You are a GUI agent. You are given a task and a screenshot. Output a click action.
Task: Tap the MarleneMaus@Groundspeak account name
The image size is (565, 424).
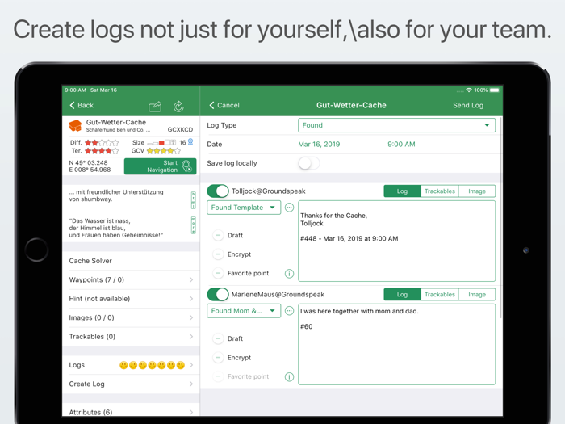coord(278,295)
